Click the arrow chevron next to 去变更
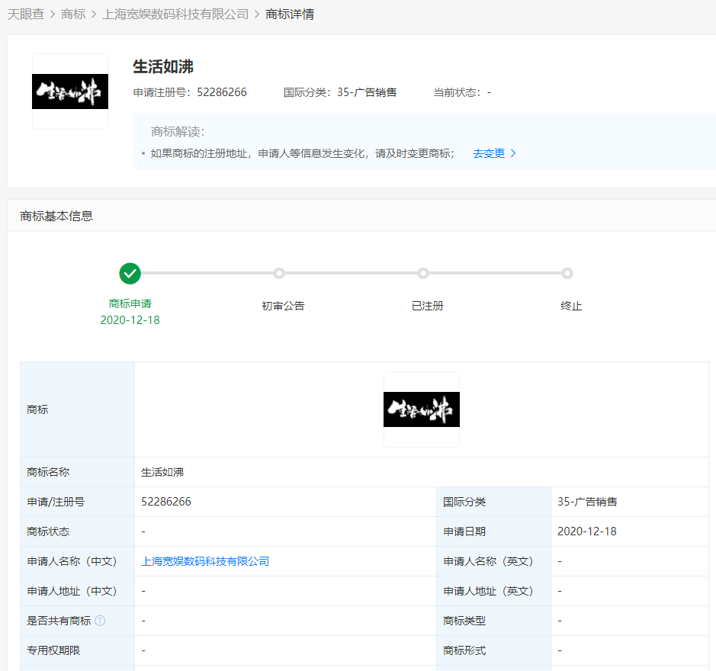Screen dimensions: 716x671 (513, 153)
